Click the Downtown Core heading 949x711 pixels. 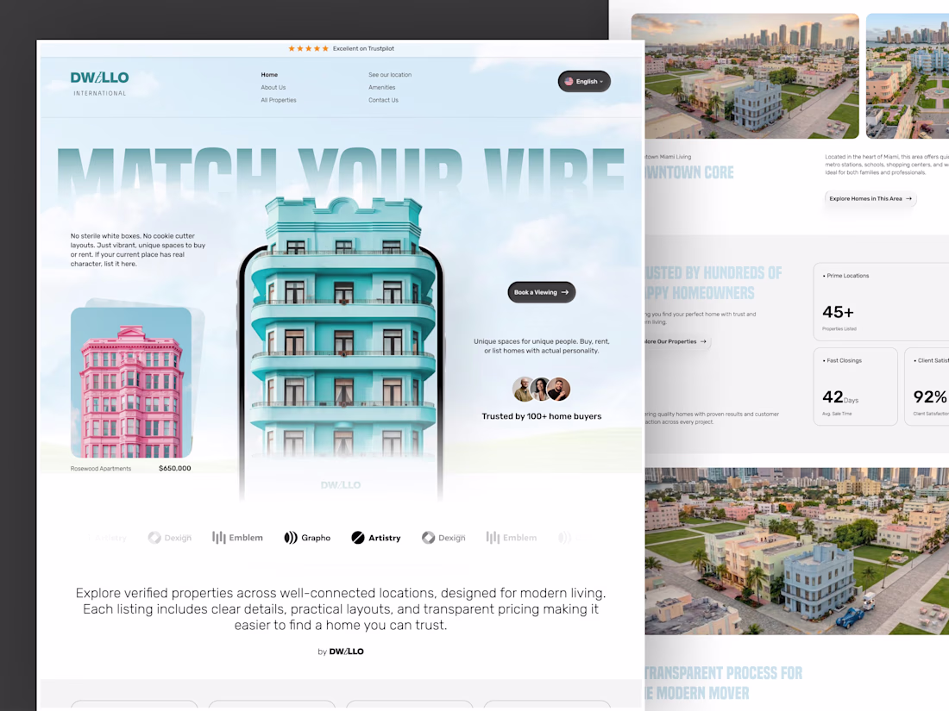(689, 173)
